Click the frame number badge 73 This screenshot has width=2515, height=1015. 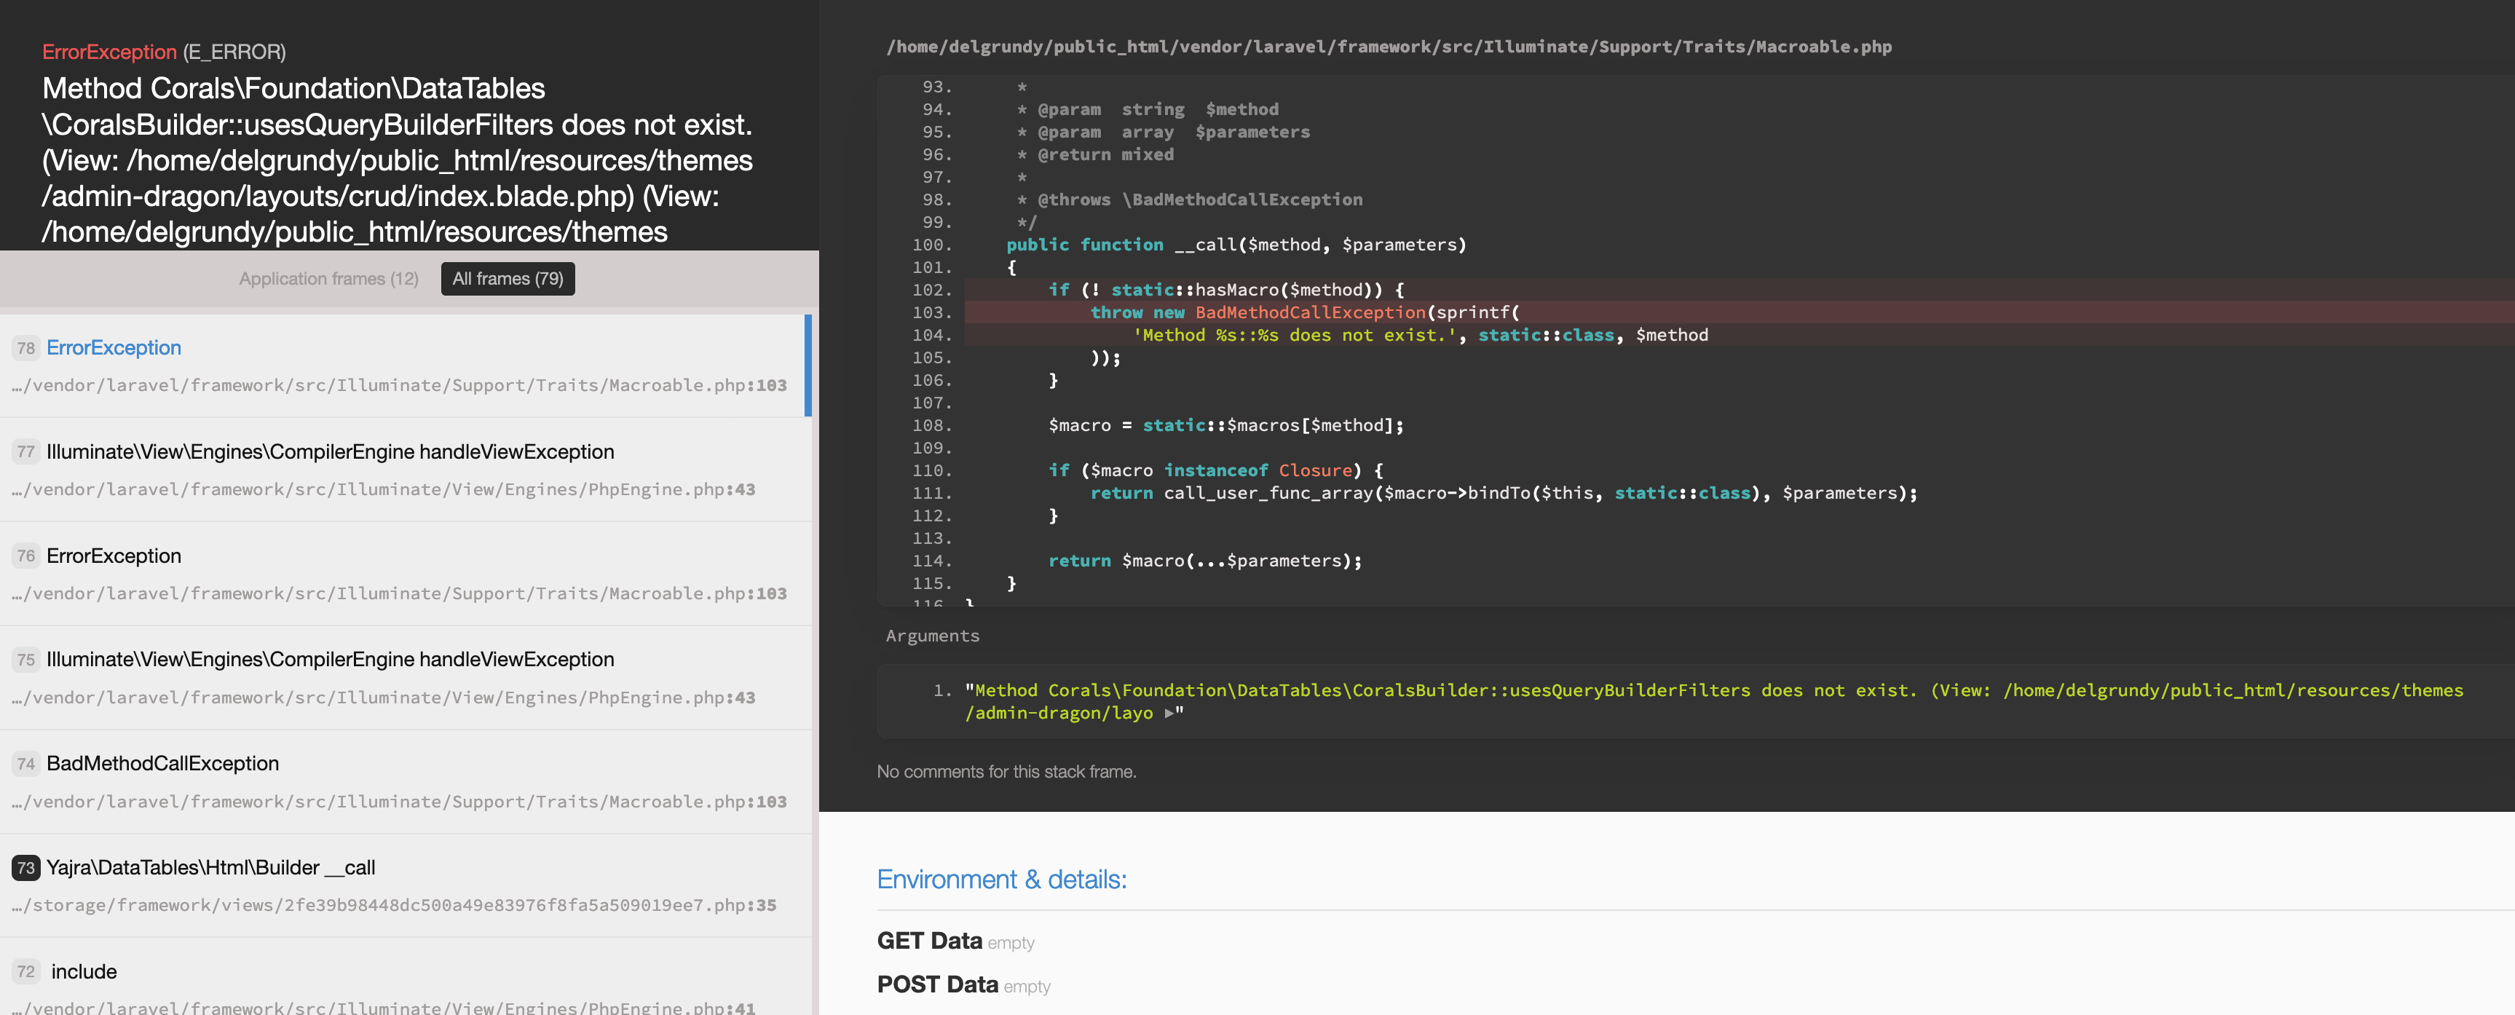point(25,868)
